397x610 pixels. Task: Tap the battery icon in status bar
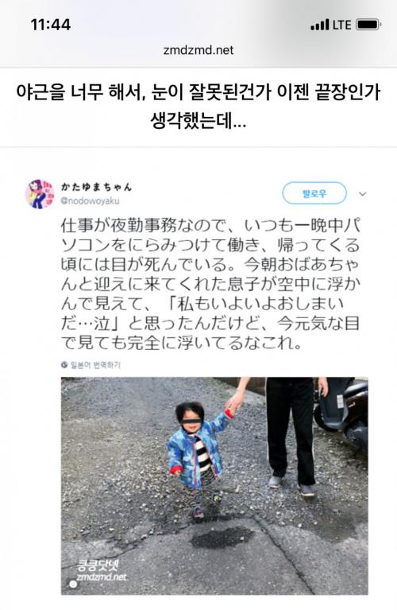point(368,25)
